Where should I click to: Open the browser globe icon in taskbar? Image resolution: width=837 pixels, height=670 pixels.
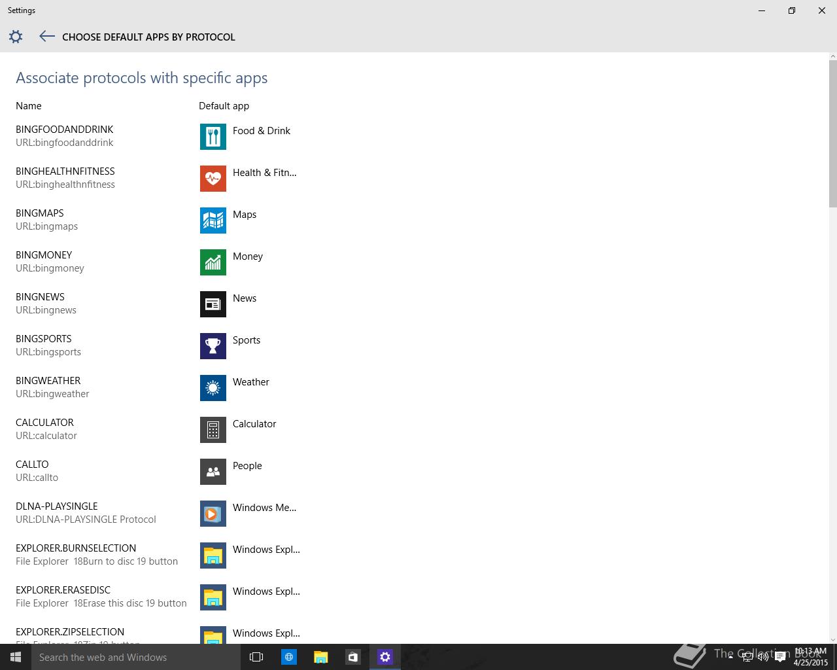tap(288, 657)
